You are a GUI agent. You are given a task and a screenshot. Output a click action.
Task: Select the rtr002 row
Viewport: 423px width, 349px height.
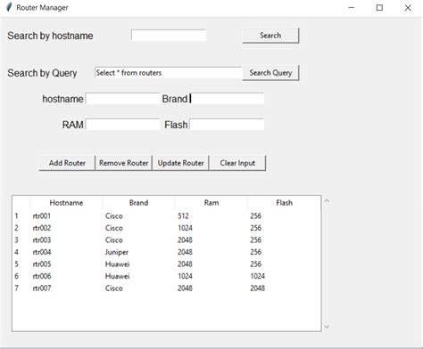click(167, 228)
